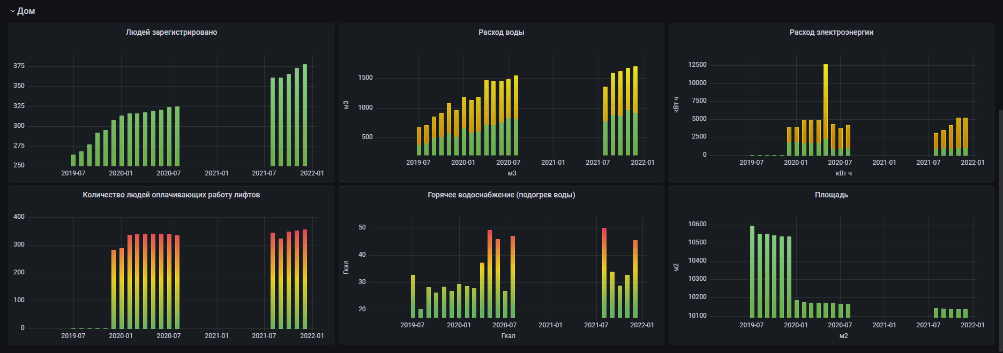Click the Гкал label below hot water chart

pyautogui.click(x=508, y=336)
